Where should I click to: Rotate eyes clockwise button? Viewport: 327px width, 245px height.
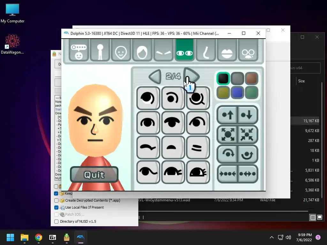227,154
